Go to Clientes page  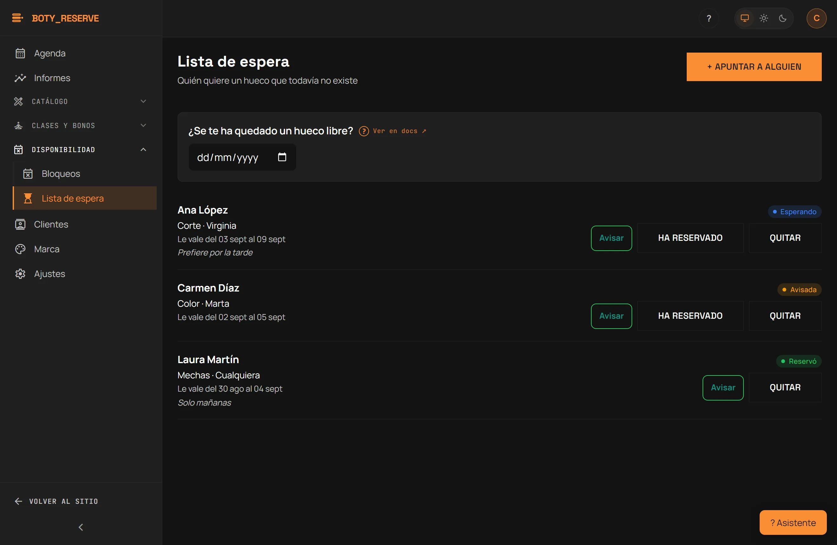pyautogui.click(x=84, y=224)
